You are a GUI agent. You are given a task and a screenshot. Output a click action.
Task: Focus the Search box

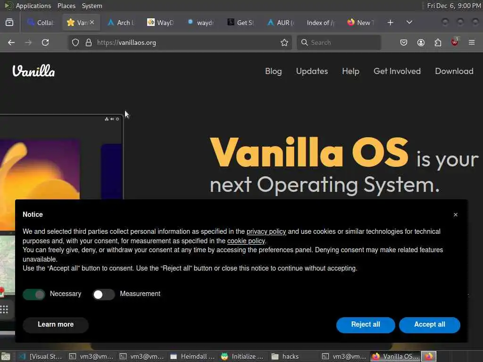(339, 42)
